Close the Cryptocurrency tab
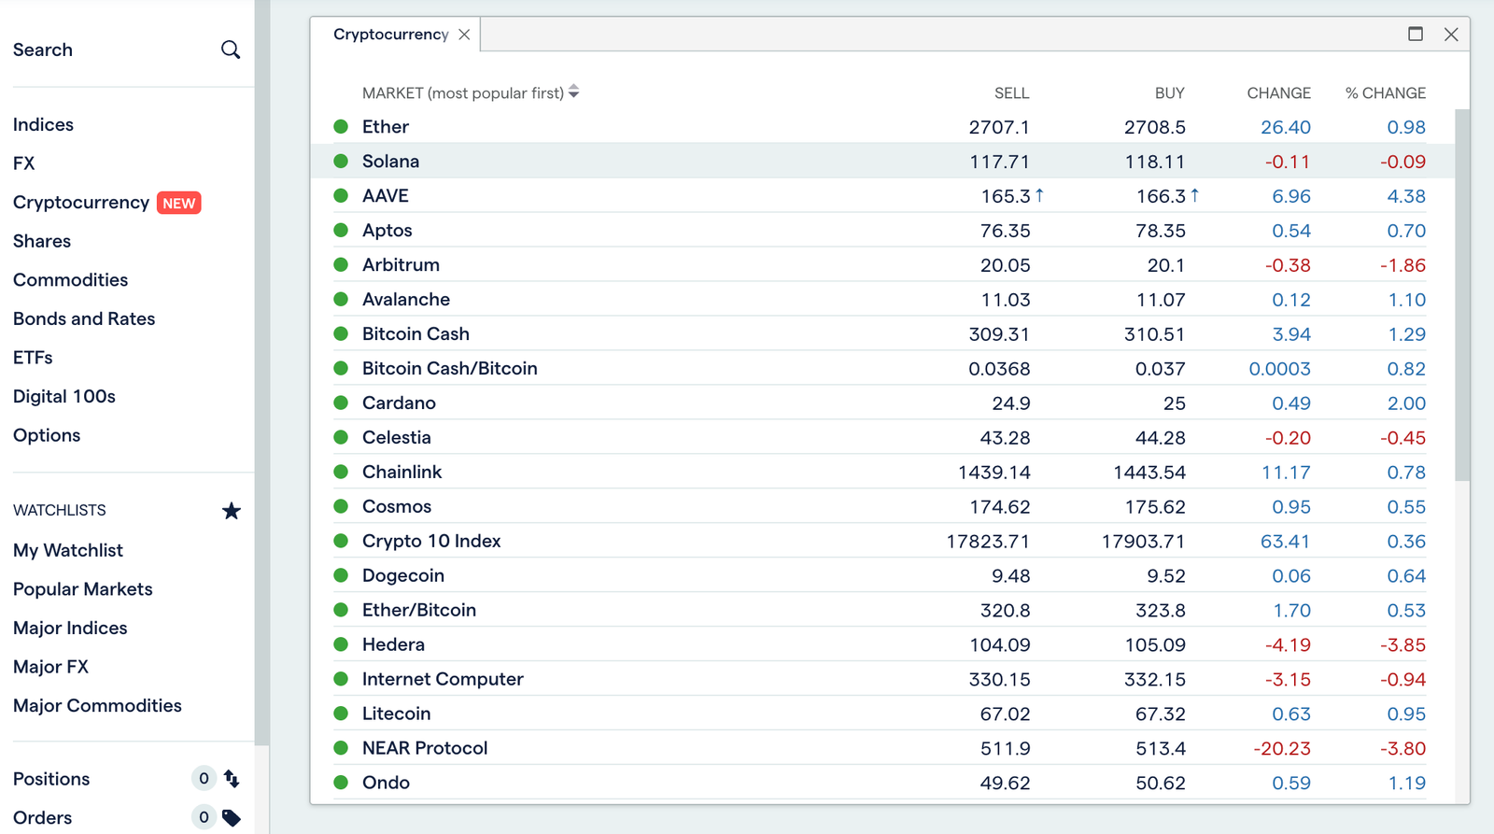 coord(464,35)
